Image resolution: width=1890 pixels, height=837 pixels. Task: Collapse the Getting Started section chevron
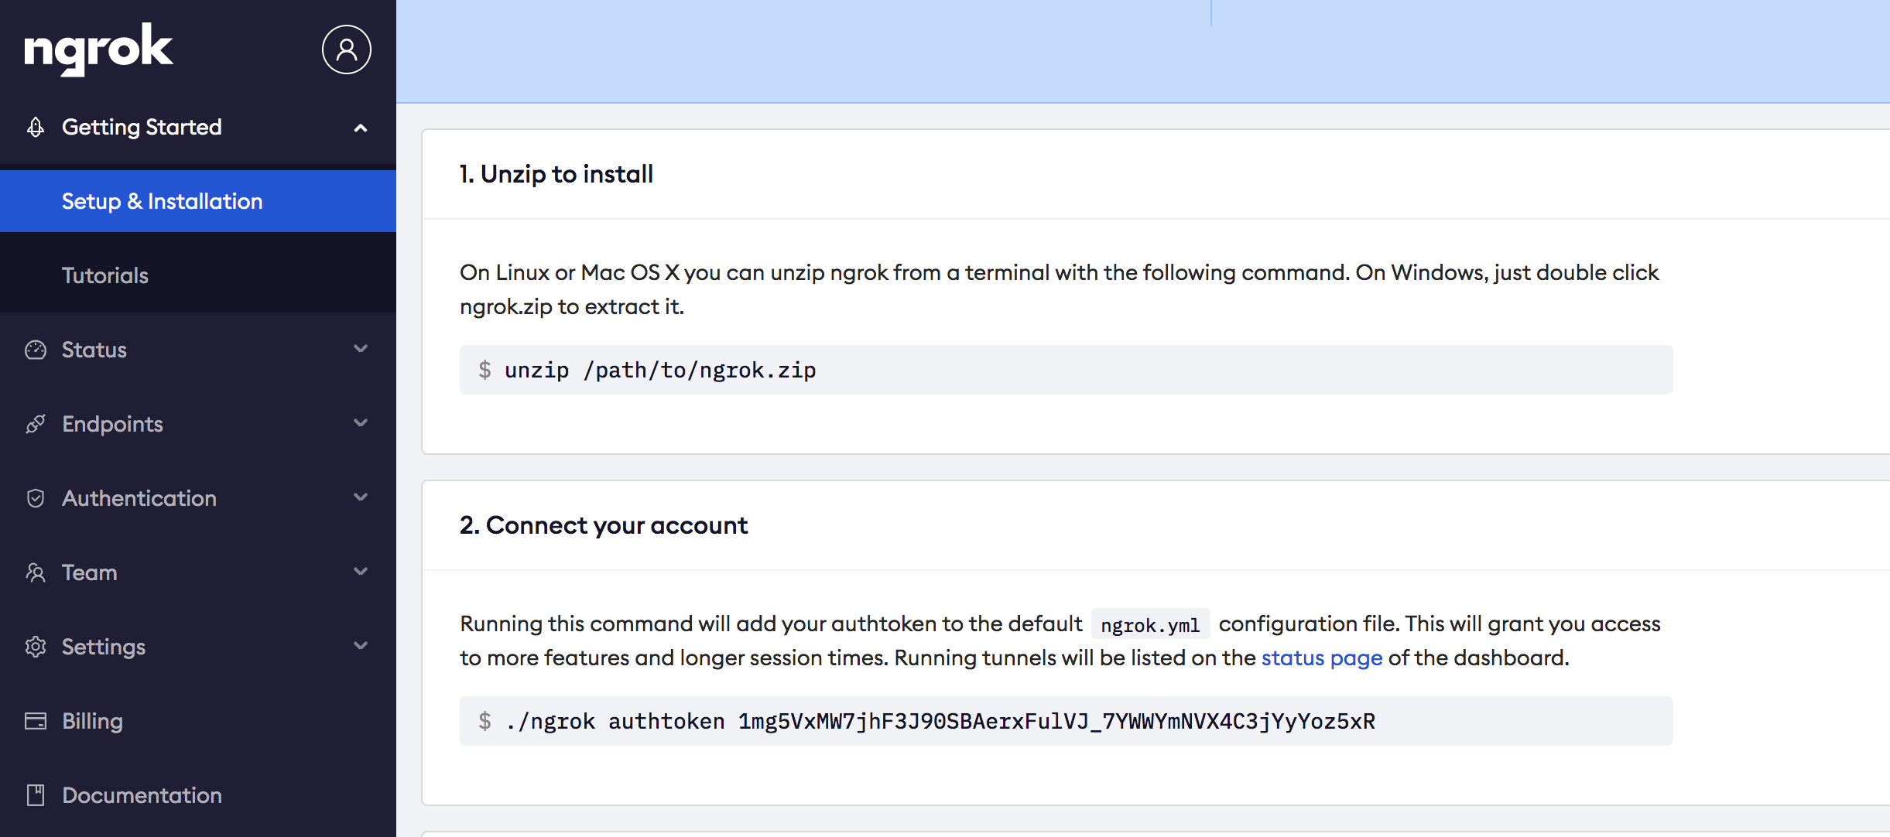pos(361,128)
